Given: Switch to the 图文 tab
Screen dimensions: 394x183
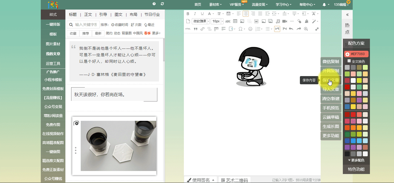Looking at the screenshot, I should click(x=118, y=14).
